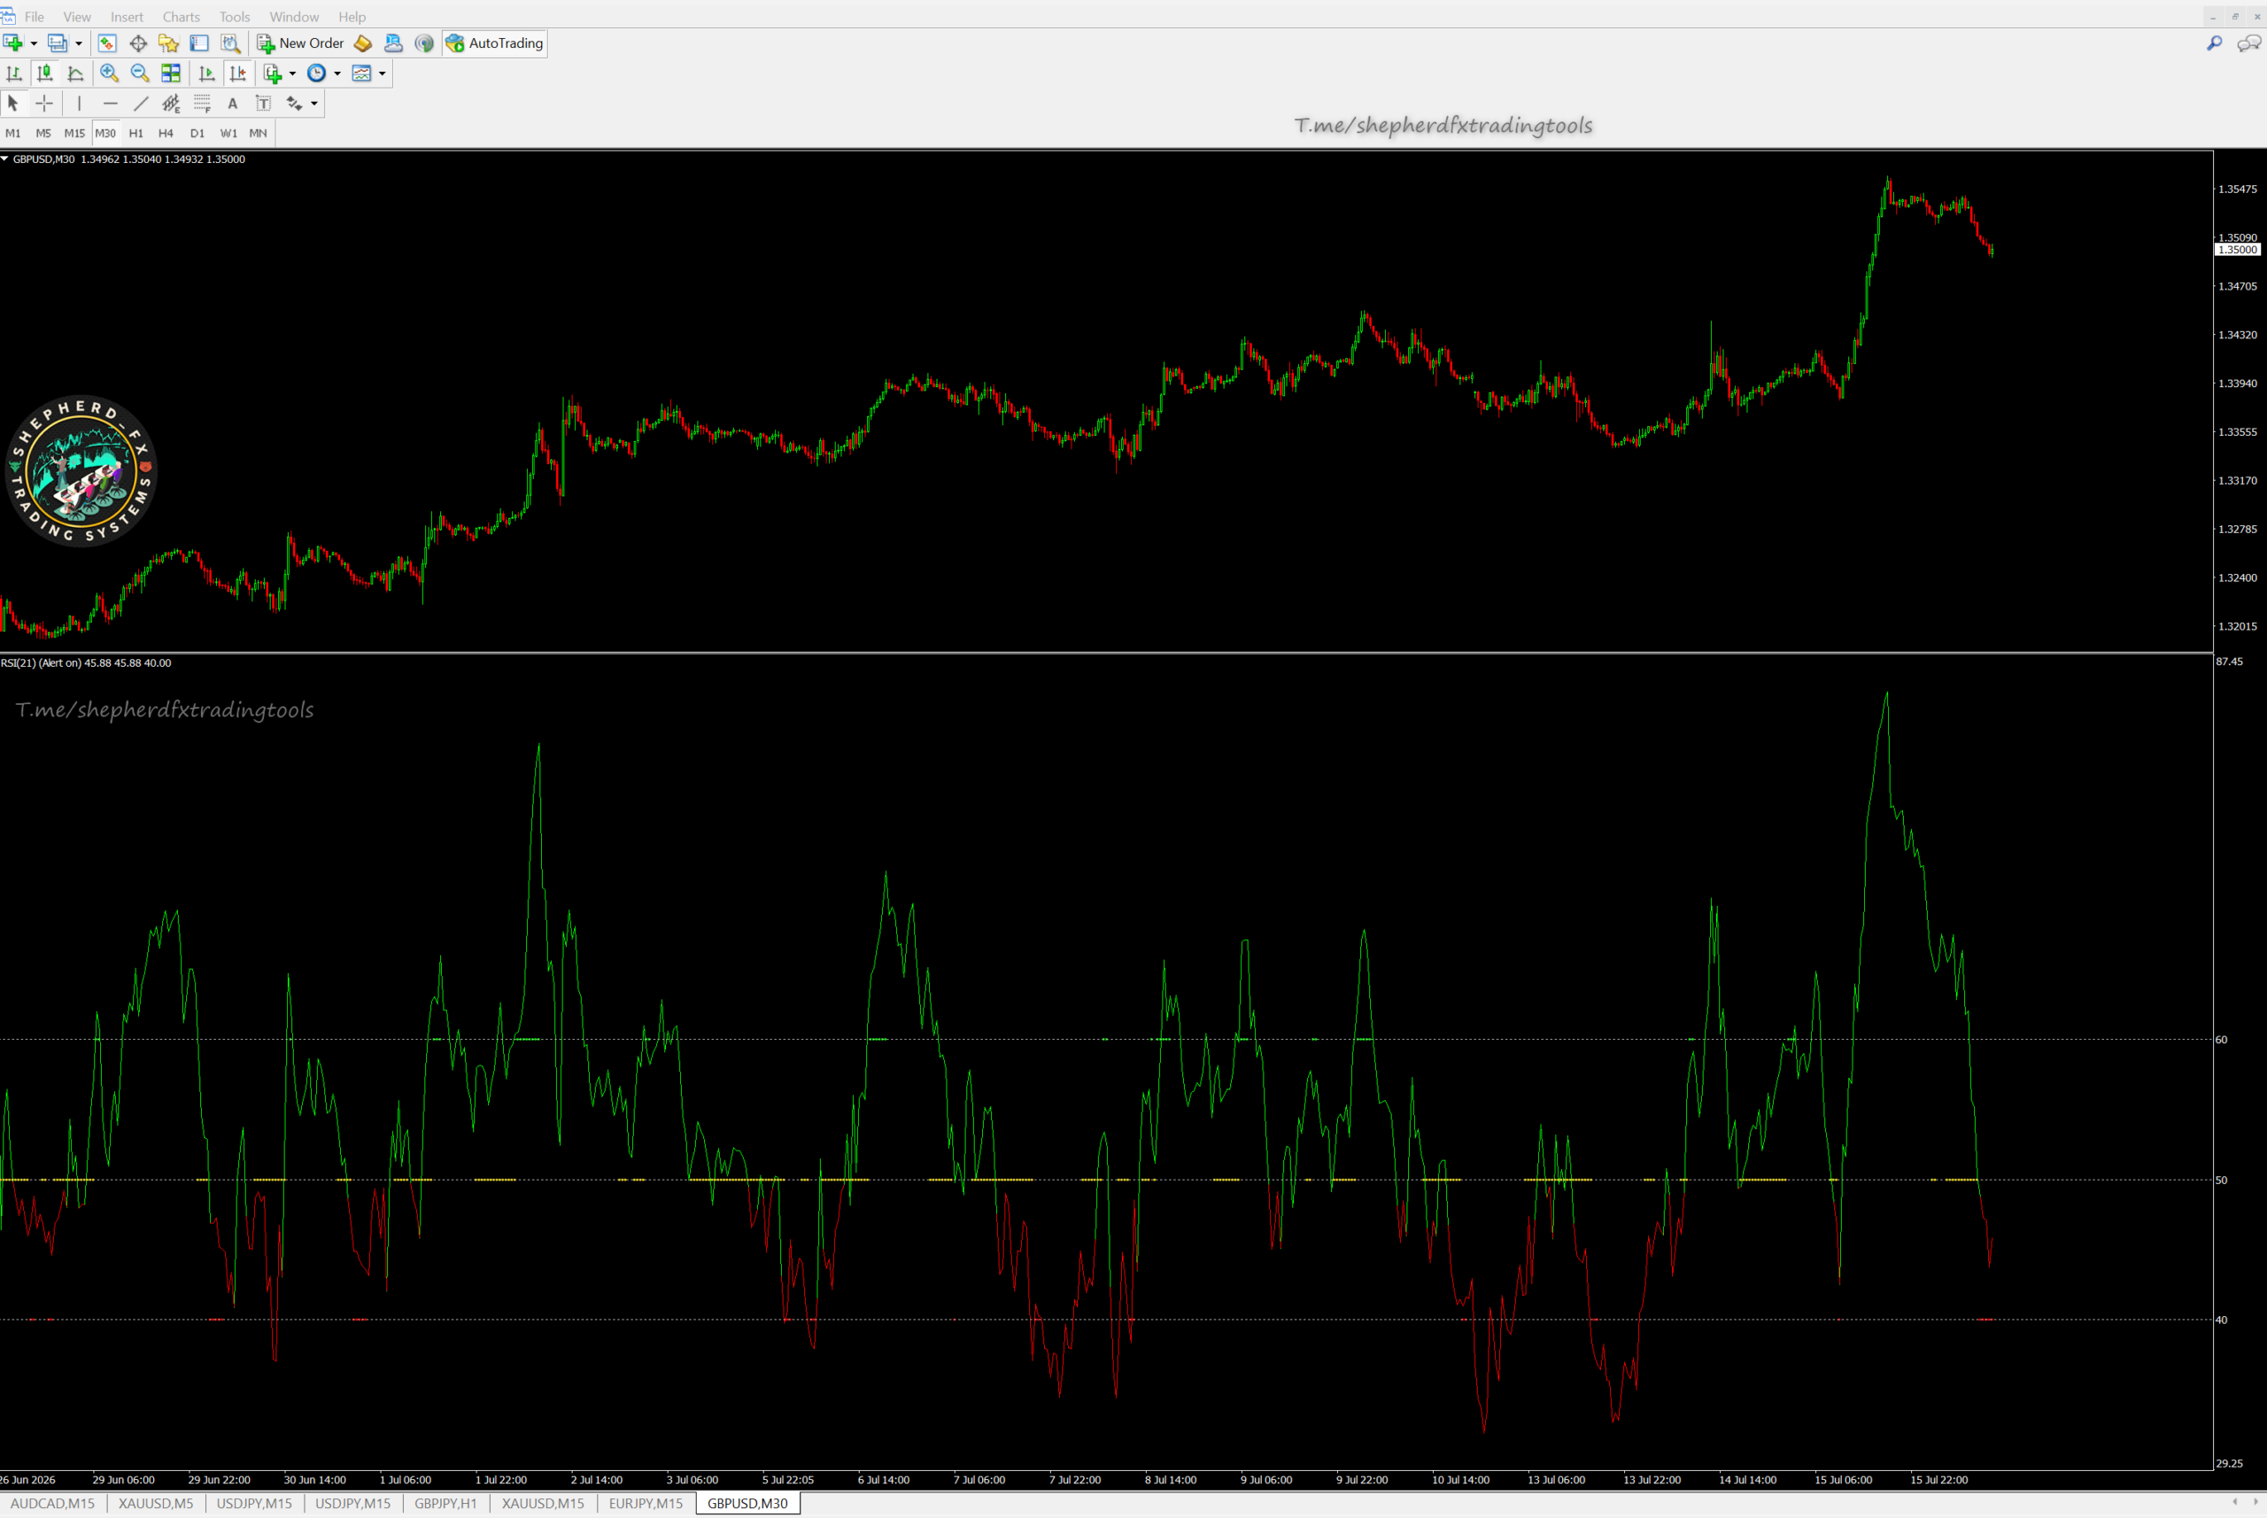Open the Periods clock icon

coord(316,74)
